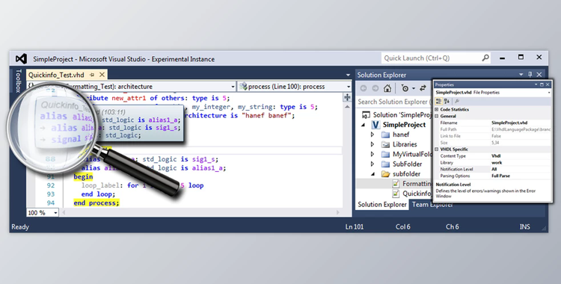Screen dimensions: 561x284
Task: Click the Alphabetical sort button in Properties
Action: 447,101
